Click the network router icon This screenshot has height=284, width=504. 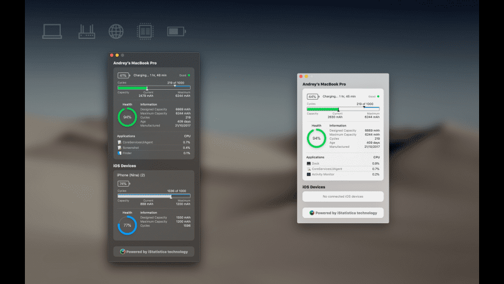coord(87,31)
